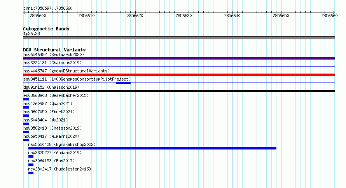The width and height of the screenshot is (346, 188).
Task: Click esv3451111 (1000GenomesConsortiumPilotProject) label
Action: pos(77,79)
